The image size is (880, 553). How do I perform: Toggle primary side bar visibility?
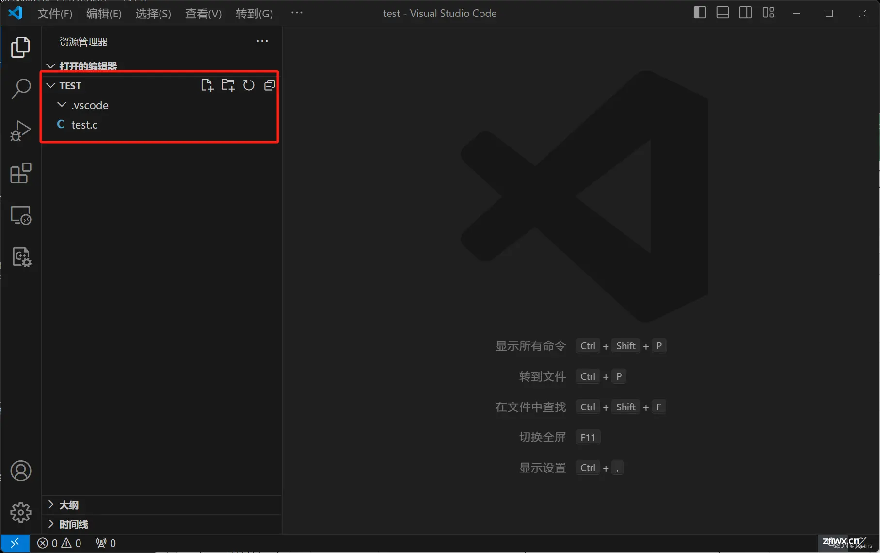coord(700,13)
